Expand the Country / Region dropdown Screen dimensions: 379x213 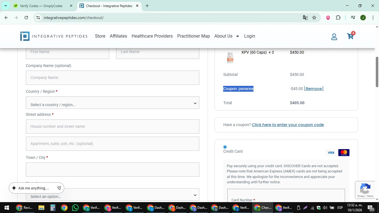click(x=112, y=103)
